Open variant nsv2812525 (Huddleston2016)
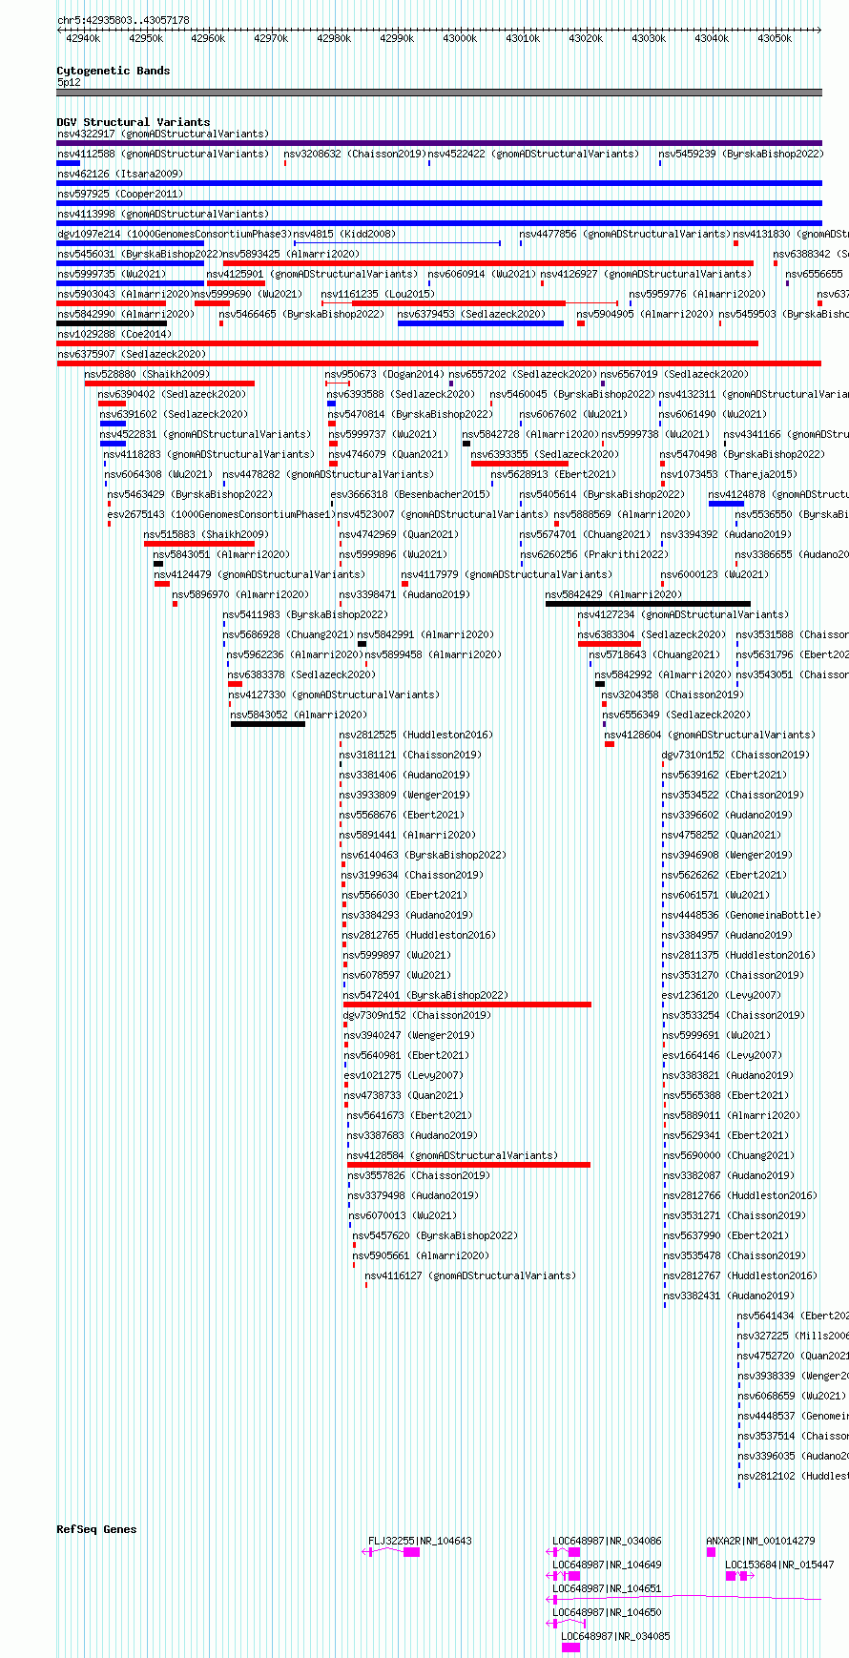The width and height of the screenshot is (849, 1658). click(x=416, y=735)
